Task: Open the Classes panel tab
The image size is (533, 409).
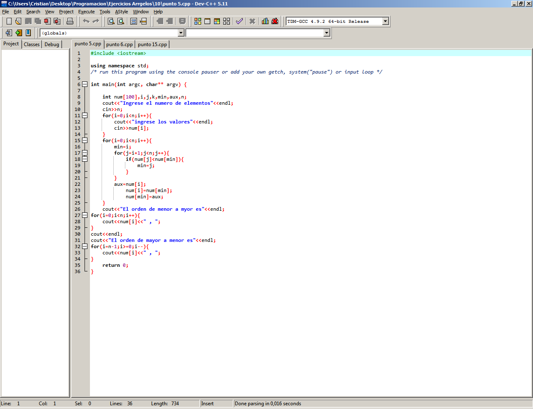Action: [x=32, y=44]
